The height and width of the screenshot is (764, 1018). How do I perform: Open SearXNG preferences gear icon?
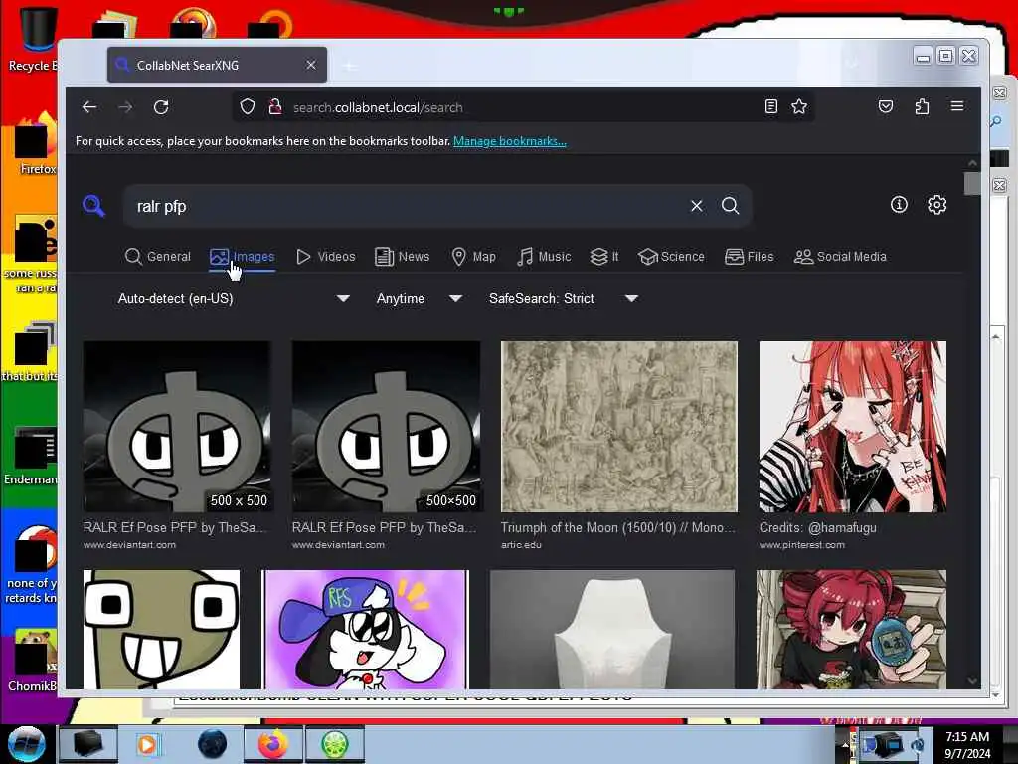936,205
